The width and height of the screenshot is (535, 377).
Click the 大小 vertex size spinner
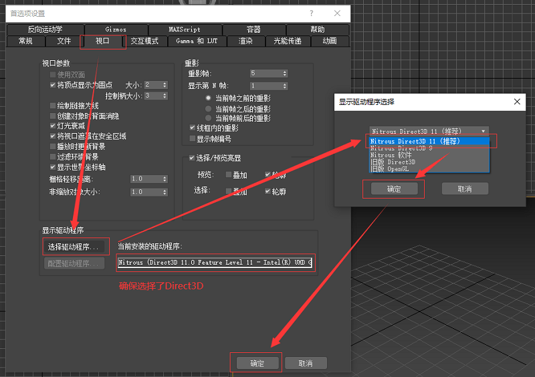165,85
